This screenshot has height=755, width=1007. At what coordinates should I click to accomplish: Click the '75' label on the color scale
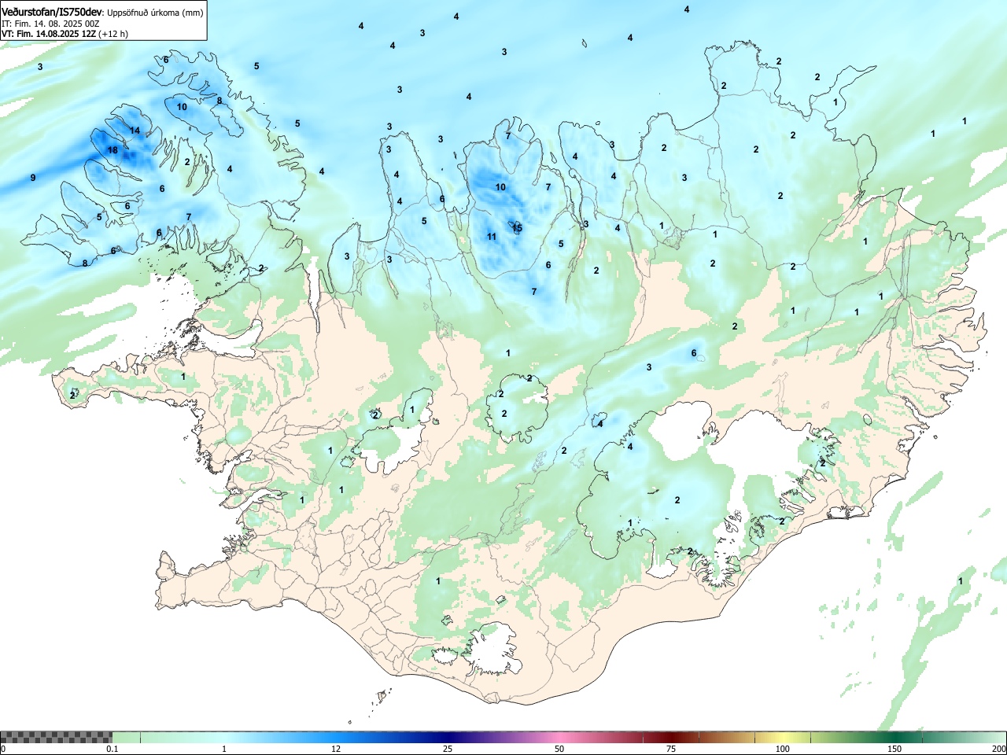[670, 749]
